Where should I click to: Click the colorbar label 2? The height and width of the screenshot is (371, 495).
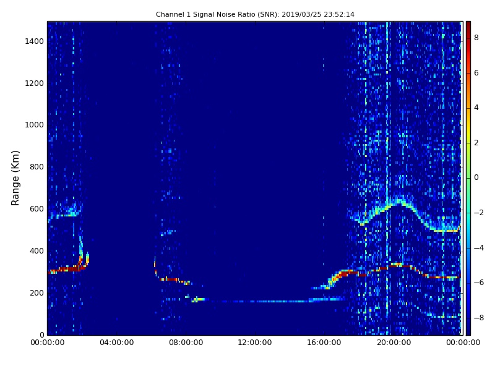pos(476,143)
